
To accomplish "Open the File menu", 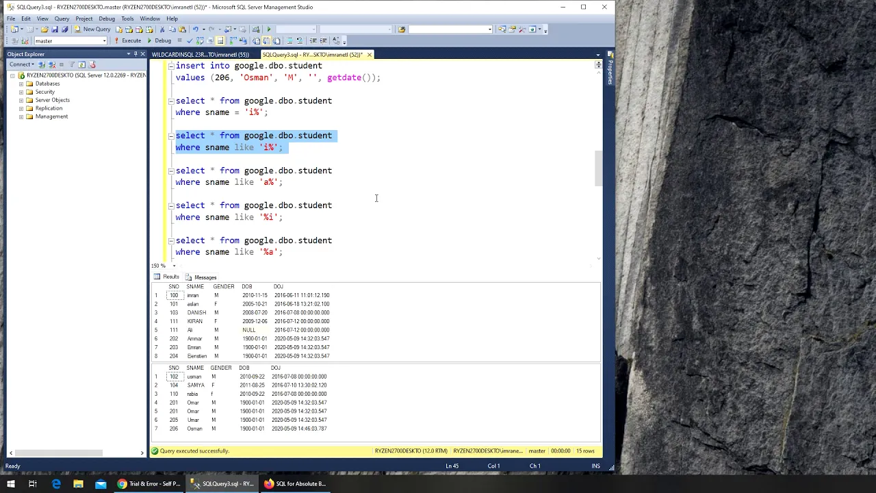I will pyautogui.click(x=11, y=18).
